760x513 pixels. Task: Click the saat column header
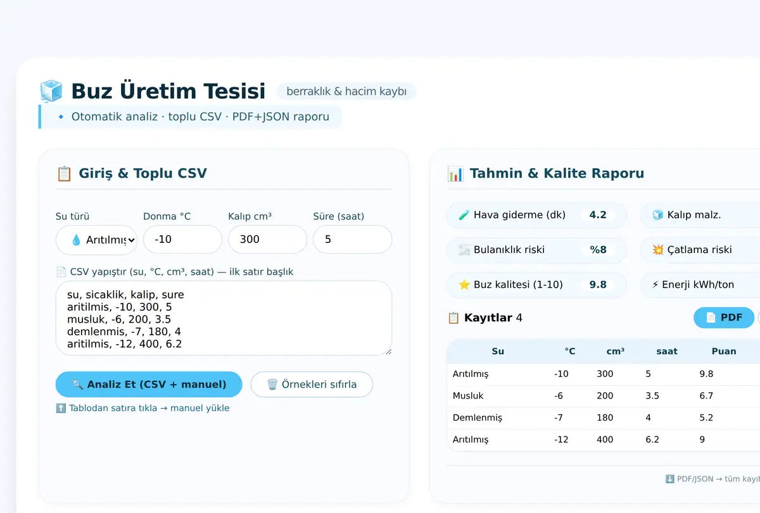pos(667,351)
